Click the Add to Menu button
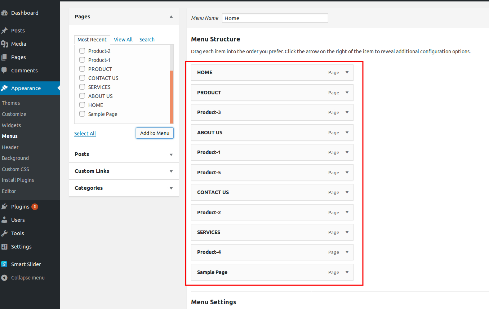Image resolution: width=489 pixels, height=309 pixels. tap(155, 133)
